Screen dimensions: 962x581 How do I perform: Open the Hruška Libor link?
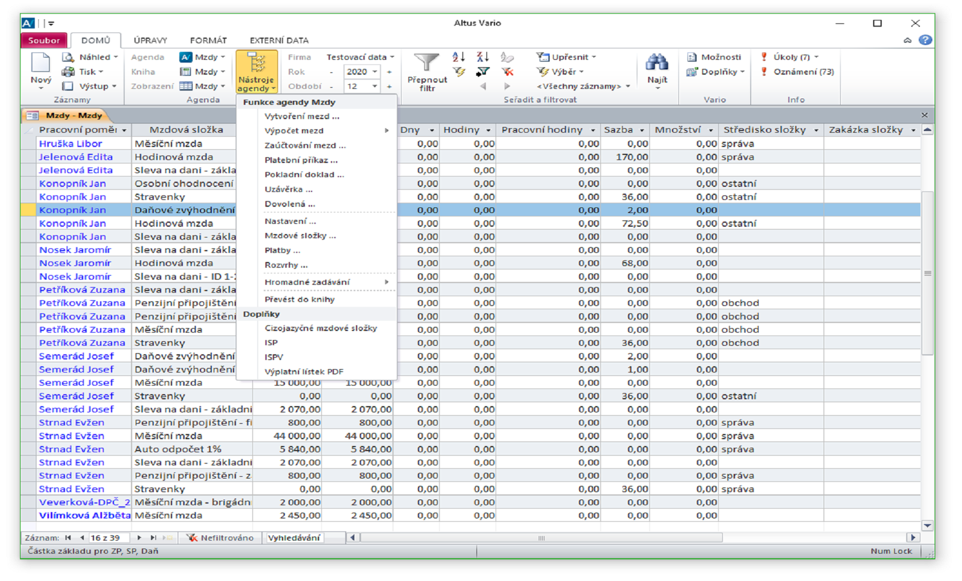tap(71, 144)
